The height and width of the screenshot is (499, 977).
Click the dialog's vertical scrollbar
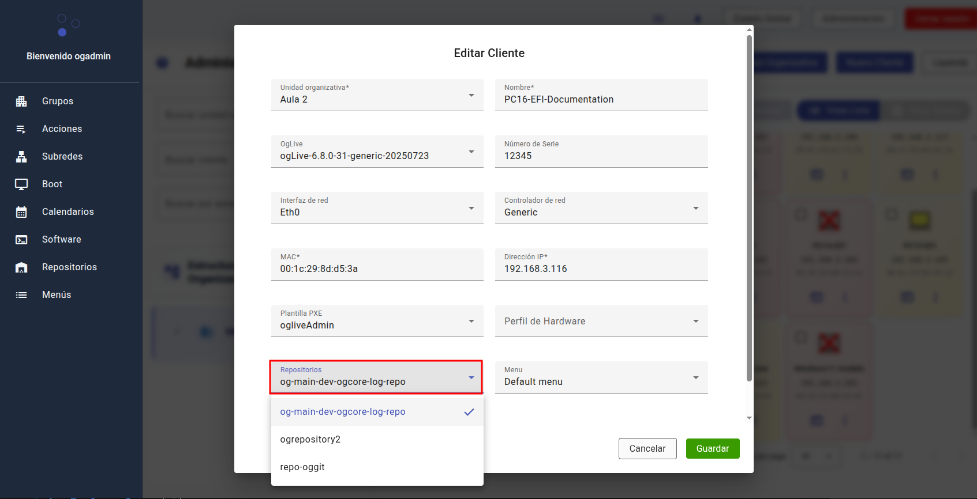749,207
